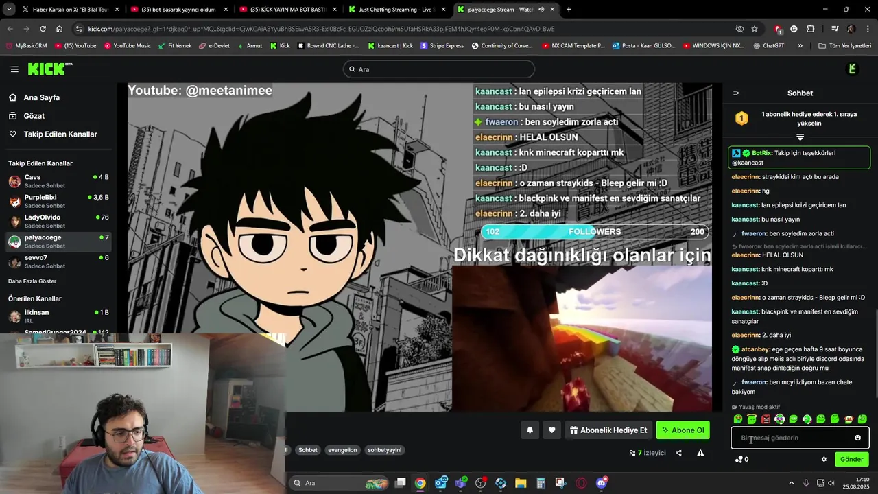Viewport: 878px width, 494px height.
Task: Open the recommended ilkinsan channel
Action: point(58,316)
